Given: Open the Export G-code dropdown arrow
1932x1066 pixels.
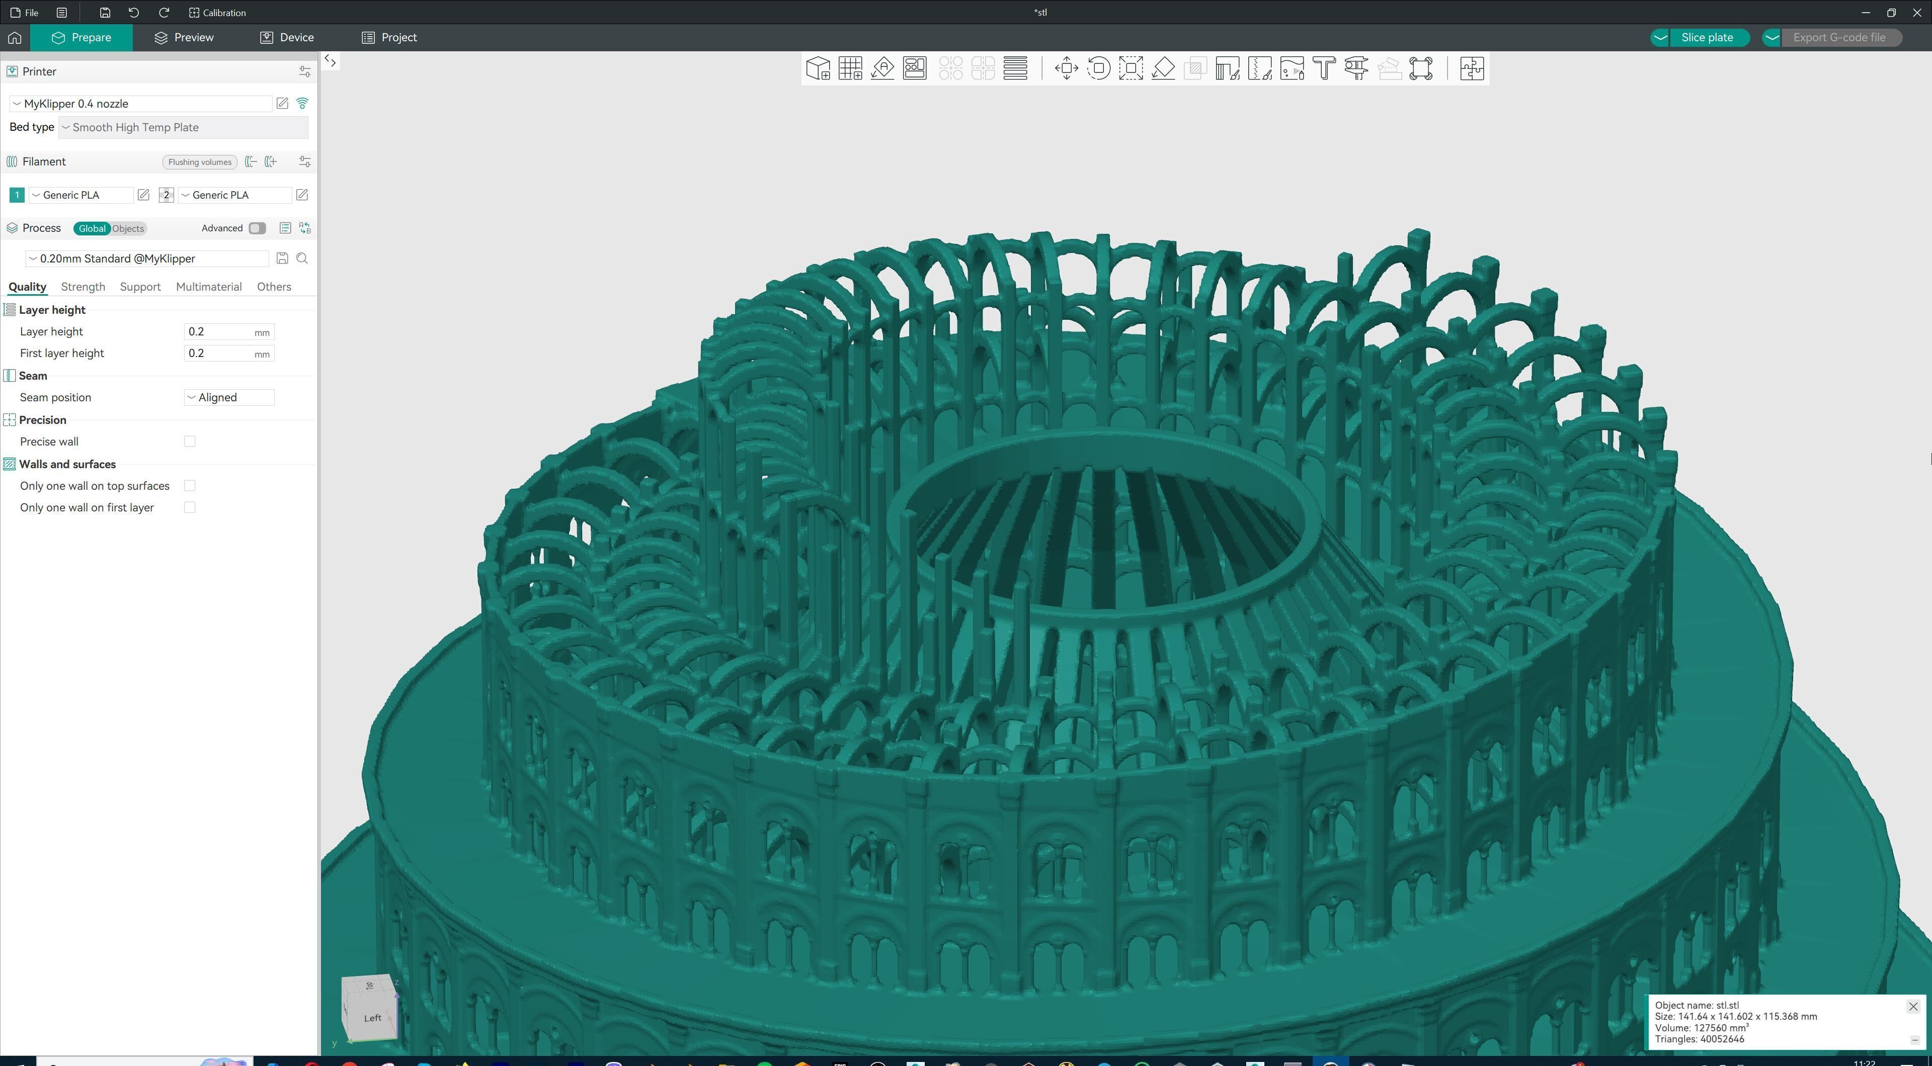Looking at the screenshot, I should (1772, 38).
